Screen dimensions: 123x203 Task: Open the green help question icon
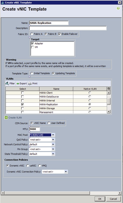click(118, 8)
